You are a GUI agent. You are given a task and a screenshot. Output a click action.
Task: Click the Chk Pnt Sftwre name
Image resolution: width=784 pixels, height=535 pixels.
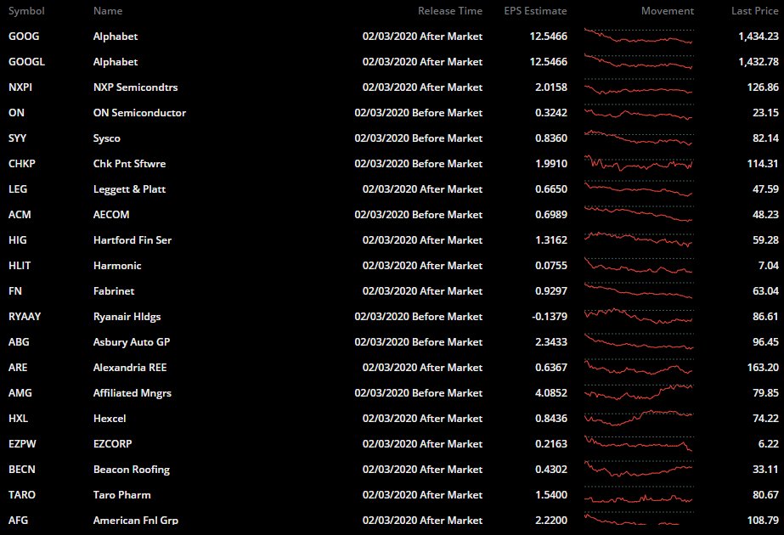coord(129,164)
